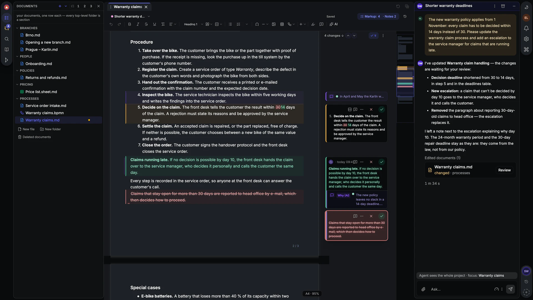The image size is (533, 300).
Task: Collapse the BRANCHES folder
Action: click(17, 28)
